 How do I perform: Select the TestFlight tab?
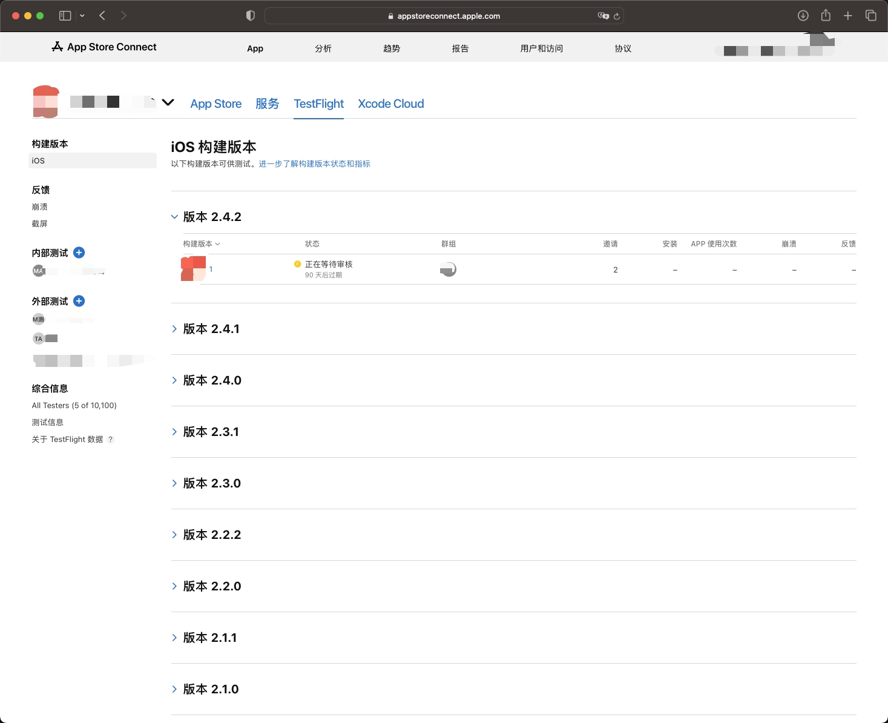(x=319, y=104)
